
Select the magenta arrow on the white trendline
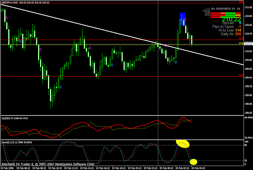[x=166, y=45]
